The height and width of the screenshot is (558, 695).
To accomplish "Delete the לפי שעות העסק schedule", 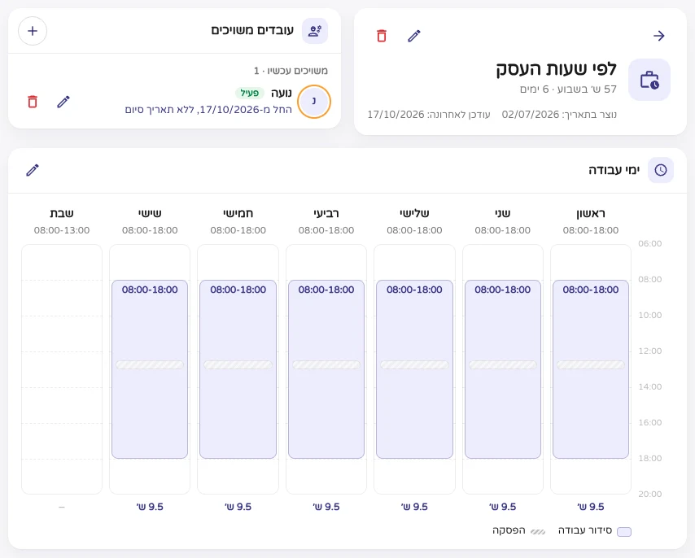I will coord(382,36).
